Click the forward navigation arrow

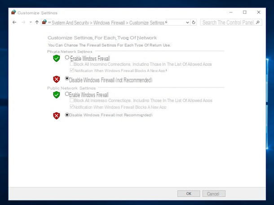23,22
